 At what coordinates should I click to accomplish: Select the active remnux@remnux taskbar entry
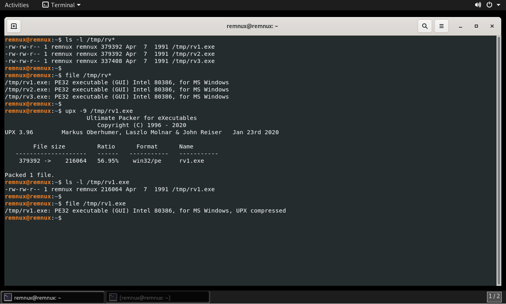pyautogui.click(x=53, y=297)
